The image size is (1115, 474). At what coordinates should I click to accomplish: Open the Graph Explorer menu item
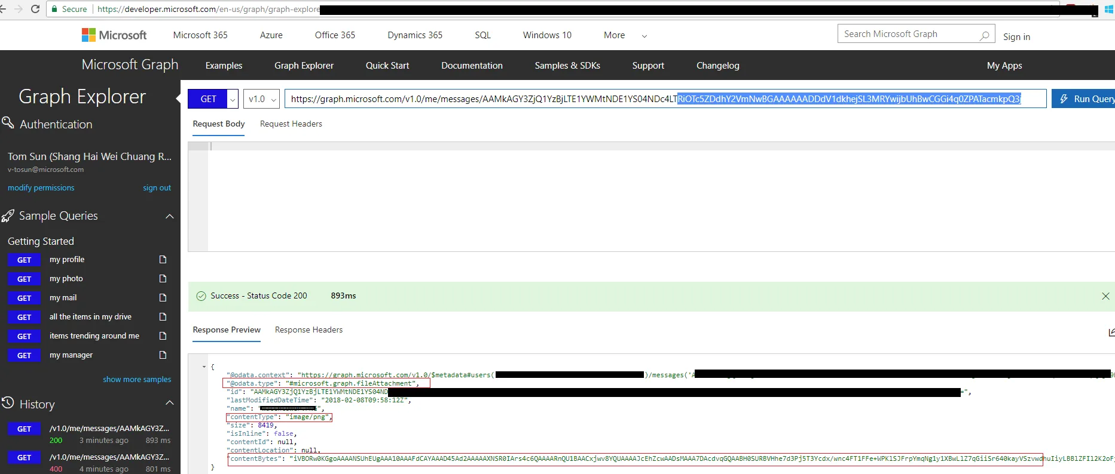pos(304,66)
